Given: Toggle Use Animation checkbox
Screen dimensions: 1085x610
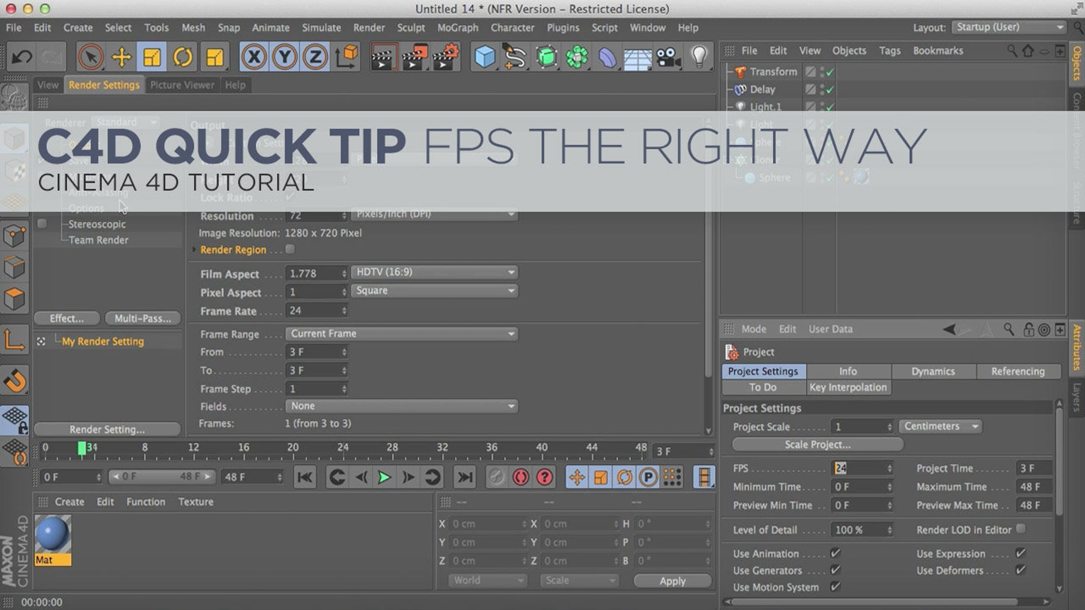Looking at the screenshot, I should tap(835, 553).
